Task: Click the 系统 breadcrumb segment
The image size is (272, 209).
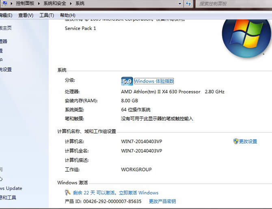Action: [80, 3]
